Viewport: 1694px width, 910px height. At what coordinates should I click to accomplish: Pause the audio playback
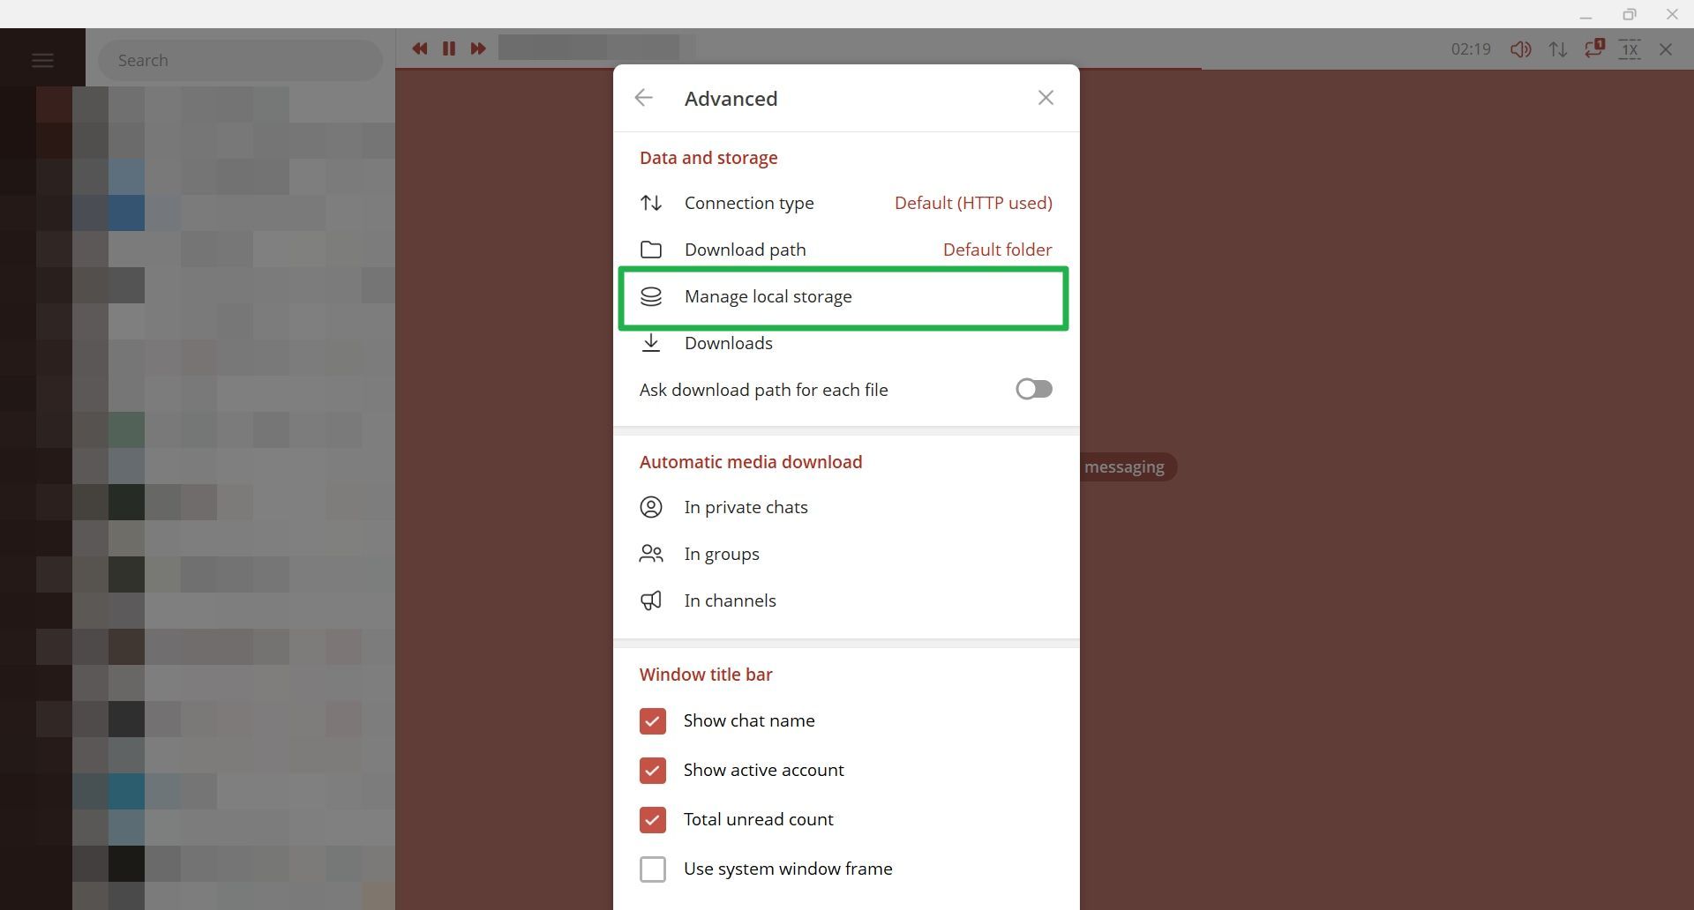click(449, 48)
